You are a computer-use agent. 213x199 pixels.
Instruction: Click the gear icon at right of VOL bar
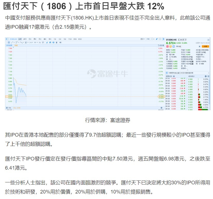pyautogui.click(x=161, y=108)
